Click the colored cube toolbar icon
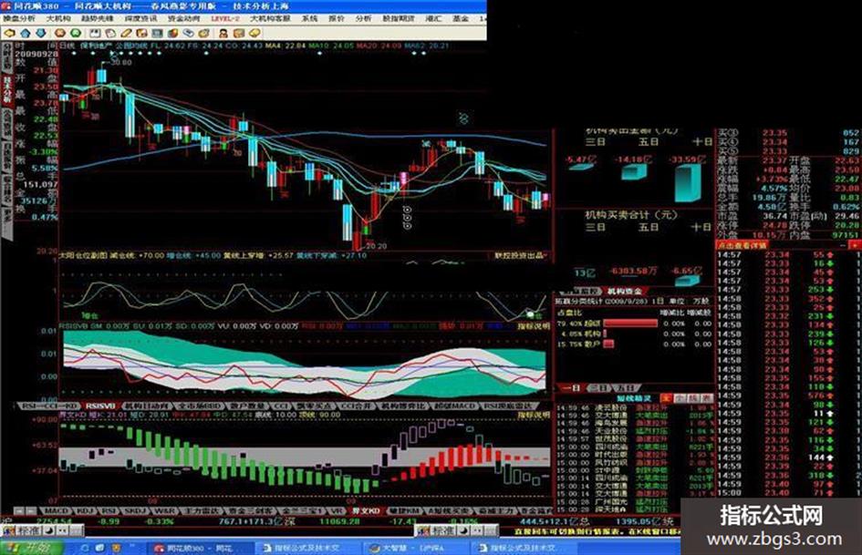The image size is (862, 555). point(172,34)
